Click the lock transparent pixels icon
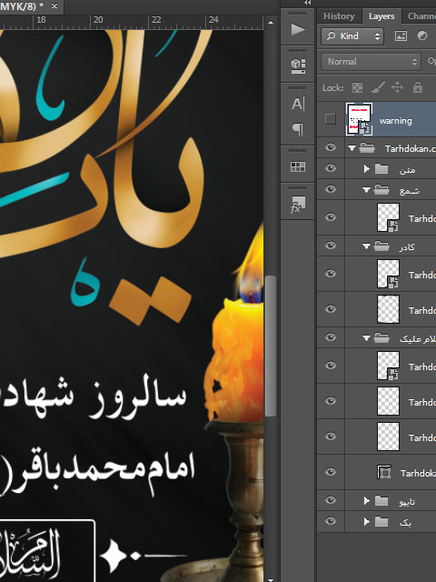Viewport: 436px width, 582px height. (357, 88)
